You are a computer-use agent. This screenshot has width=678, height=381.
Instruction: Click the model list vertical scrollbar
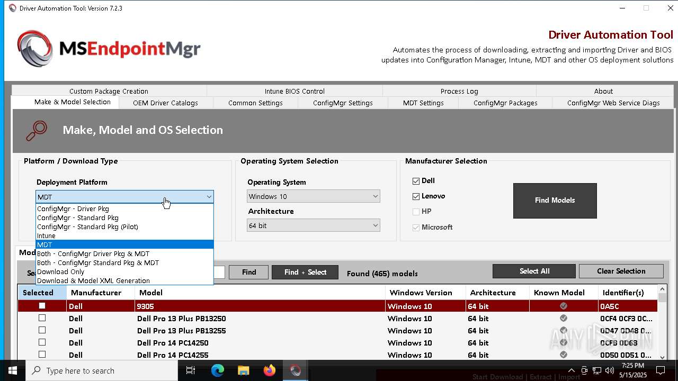(x=662, y=323)
